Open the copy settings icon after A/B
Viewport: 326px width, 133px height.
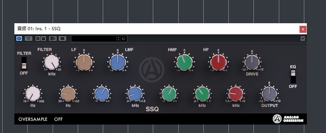[x=62, y=39]
